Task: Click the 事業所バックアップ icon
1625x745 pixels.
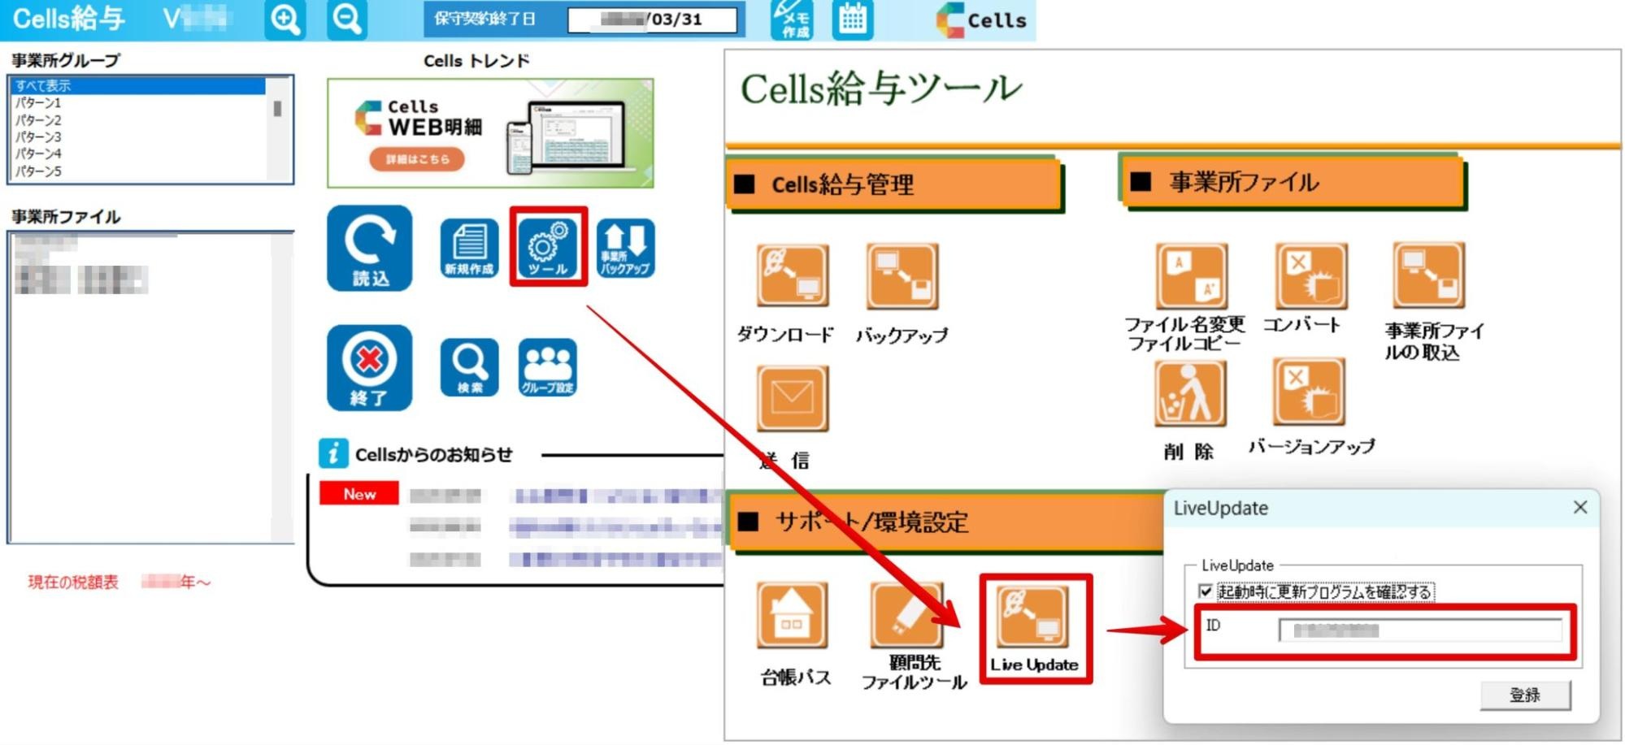Action: pos(625,248)
